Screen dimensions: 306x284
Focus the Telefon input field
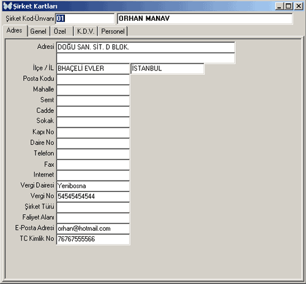click(x=93, y=154)
